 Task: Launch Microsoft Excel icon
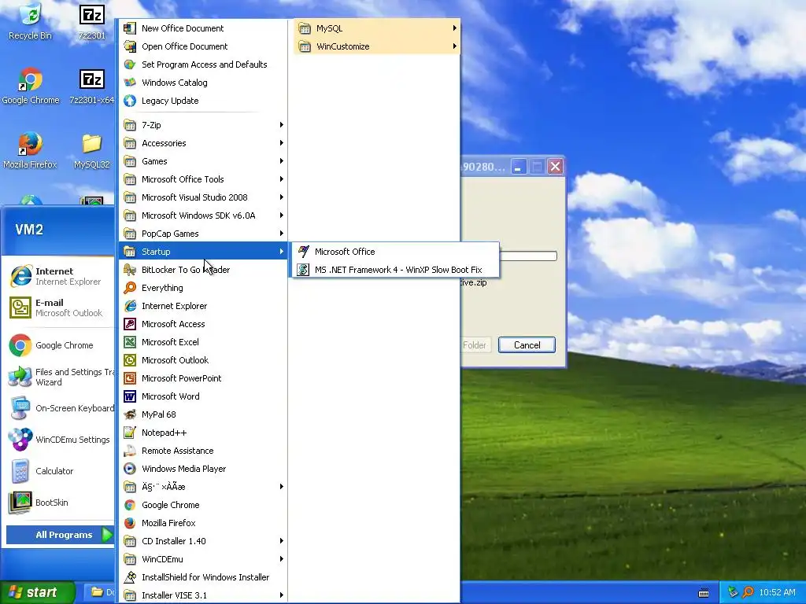[x=130, y=342]
